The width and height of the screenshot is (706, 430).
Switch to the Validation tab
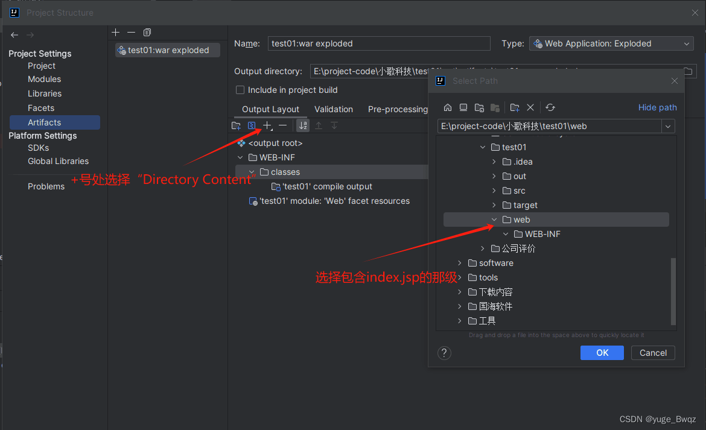click(334, 109)
